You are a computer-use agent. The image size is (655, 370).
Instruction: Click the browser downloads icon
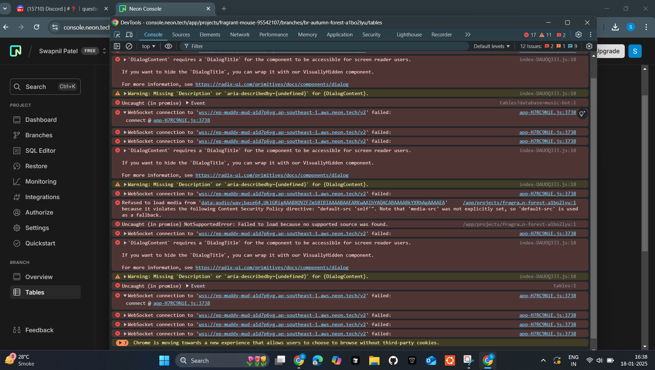(615, 27)
